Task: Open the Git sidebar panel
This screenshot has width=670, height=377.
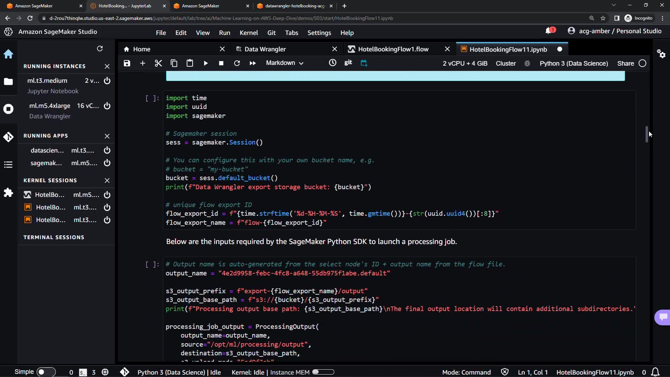Action: click(x=8, y=137)
